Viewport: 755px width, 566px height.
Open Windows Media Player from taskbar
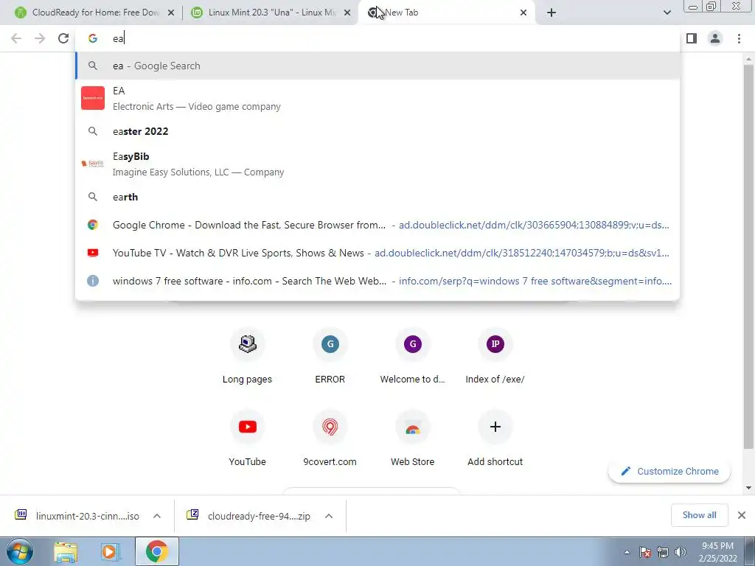[x=110, y=551]
